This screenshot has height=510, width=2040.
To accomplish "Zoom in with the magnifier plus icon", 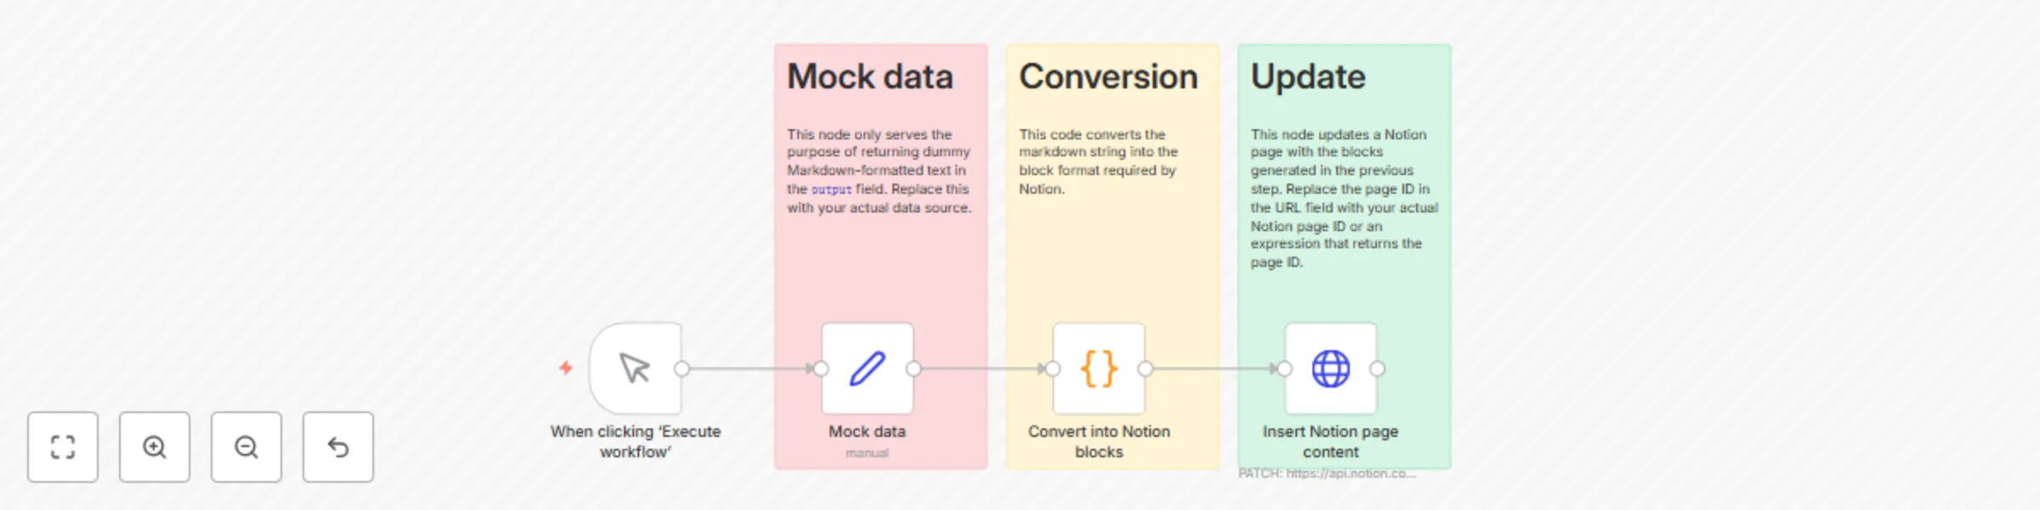I will point(154,447).
